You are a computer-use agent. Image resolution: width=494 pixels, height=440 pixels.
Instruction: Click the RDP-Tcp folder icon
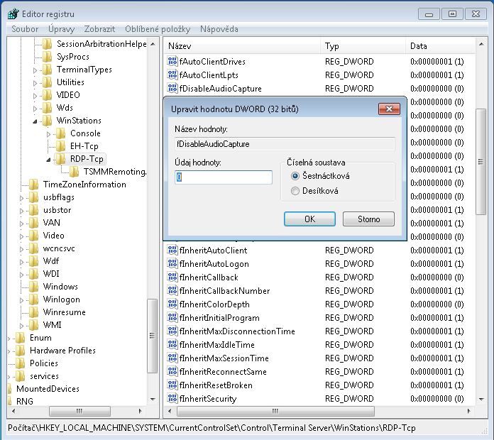60,159
